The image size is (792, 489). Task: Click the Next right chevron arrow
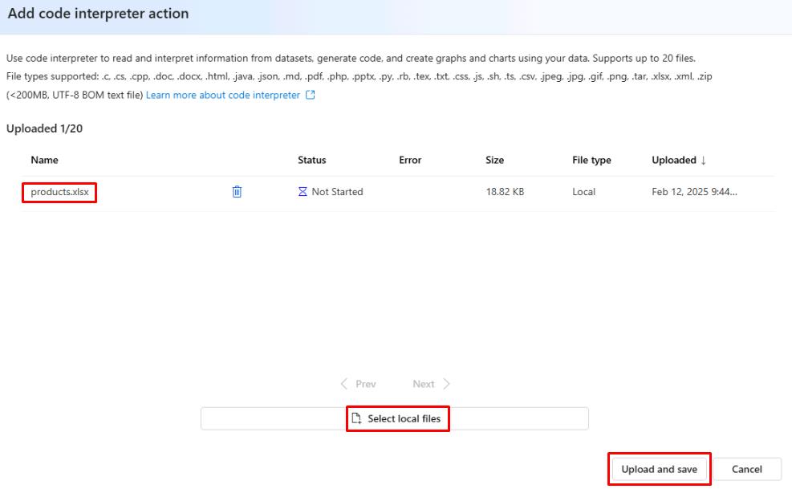[x=447, y=384]
